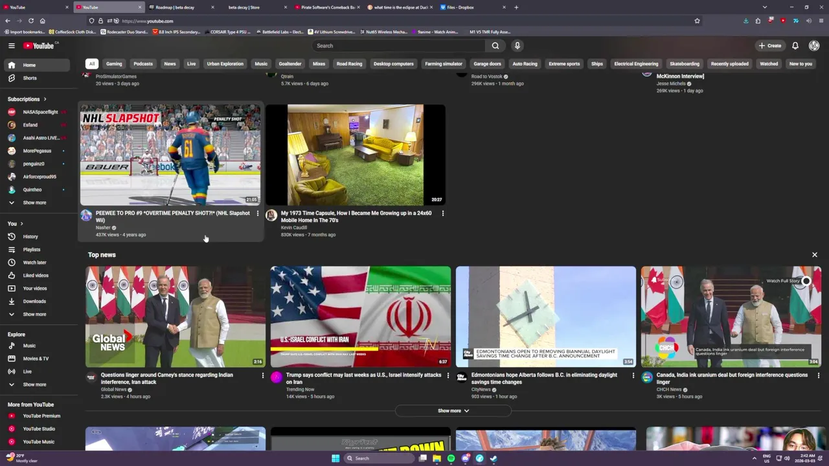Open Nasher channel avatar
This screenshot has height=466, width=829.
[x=86, y=216]
